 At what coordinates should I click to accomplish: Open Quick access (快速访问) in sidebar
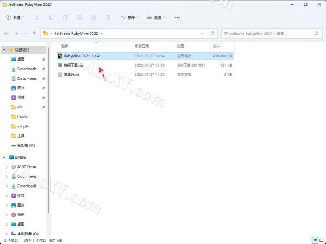tap(22, 50)
